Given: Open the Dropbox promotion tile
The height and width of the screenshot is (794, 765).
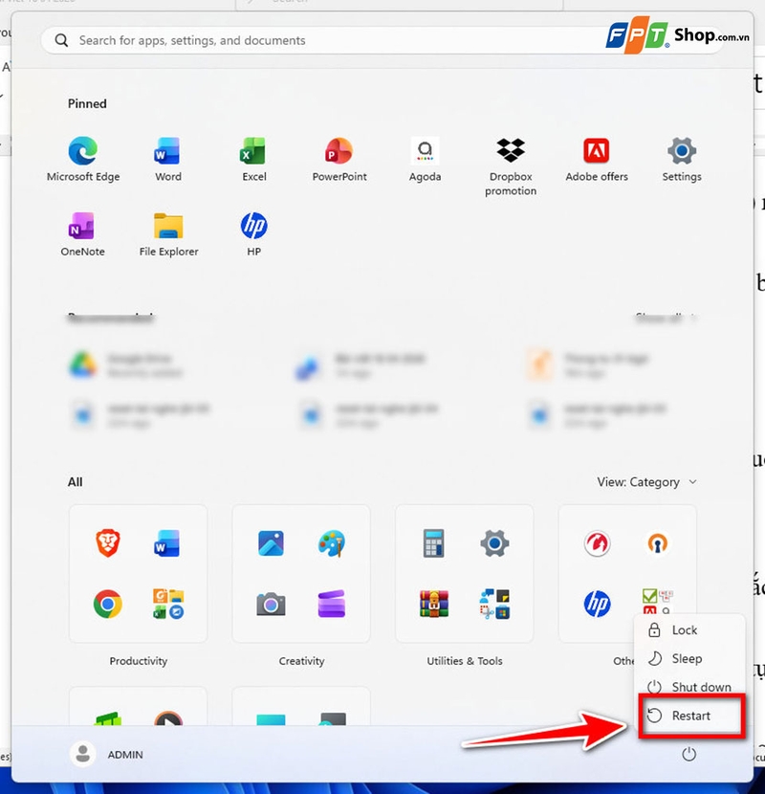Looking at the screenshot, I should 511,166.
